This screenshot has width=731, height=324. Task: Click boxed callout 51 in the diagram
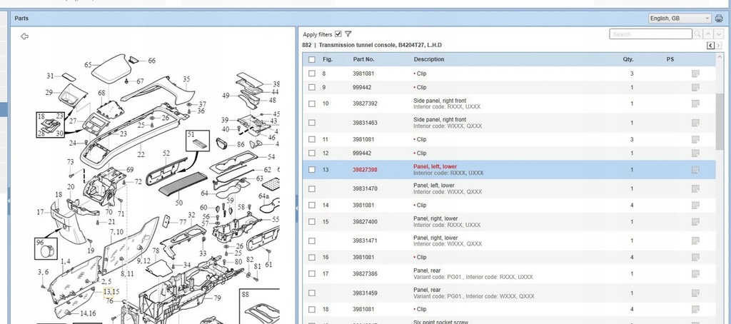coord(198,141)
